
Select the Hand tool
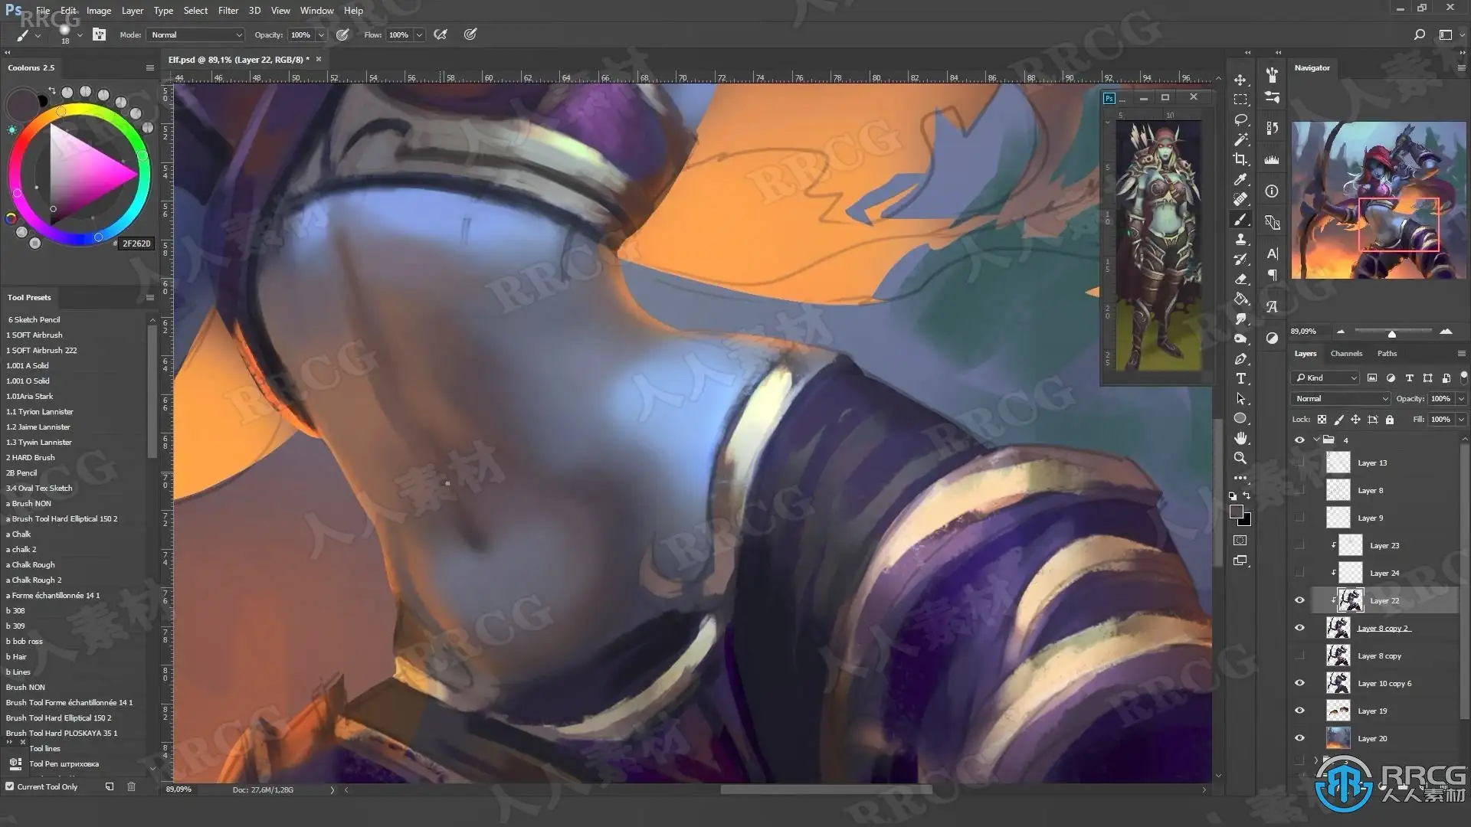pos(1240,439)
